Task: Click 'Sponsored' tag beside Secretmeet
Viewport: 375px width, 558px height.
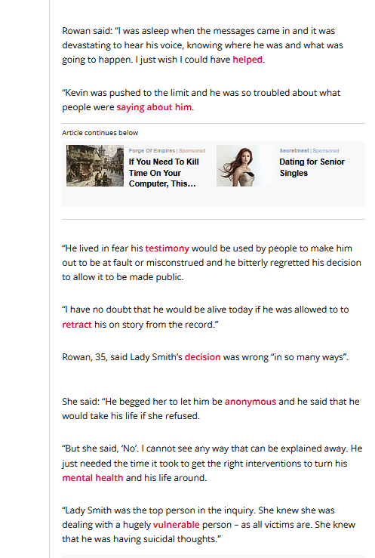Action: click(x=326, y=151)
